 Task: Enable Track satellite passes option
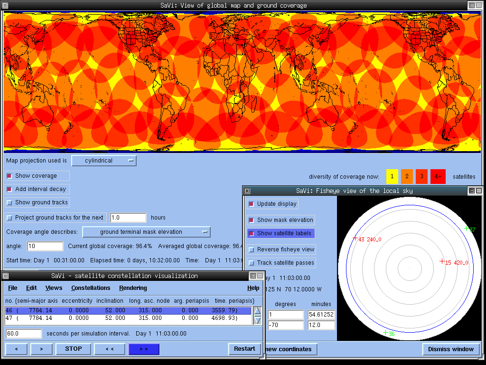[x=252, y=263]
